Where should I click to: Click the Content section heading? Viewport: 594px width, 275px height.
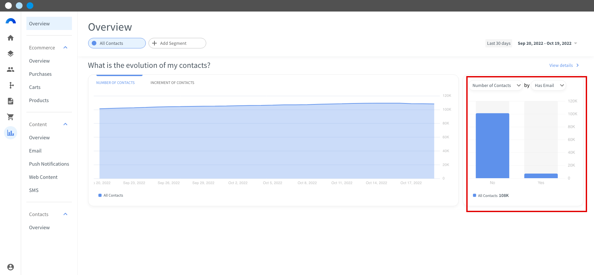(38, 124)
